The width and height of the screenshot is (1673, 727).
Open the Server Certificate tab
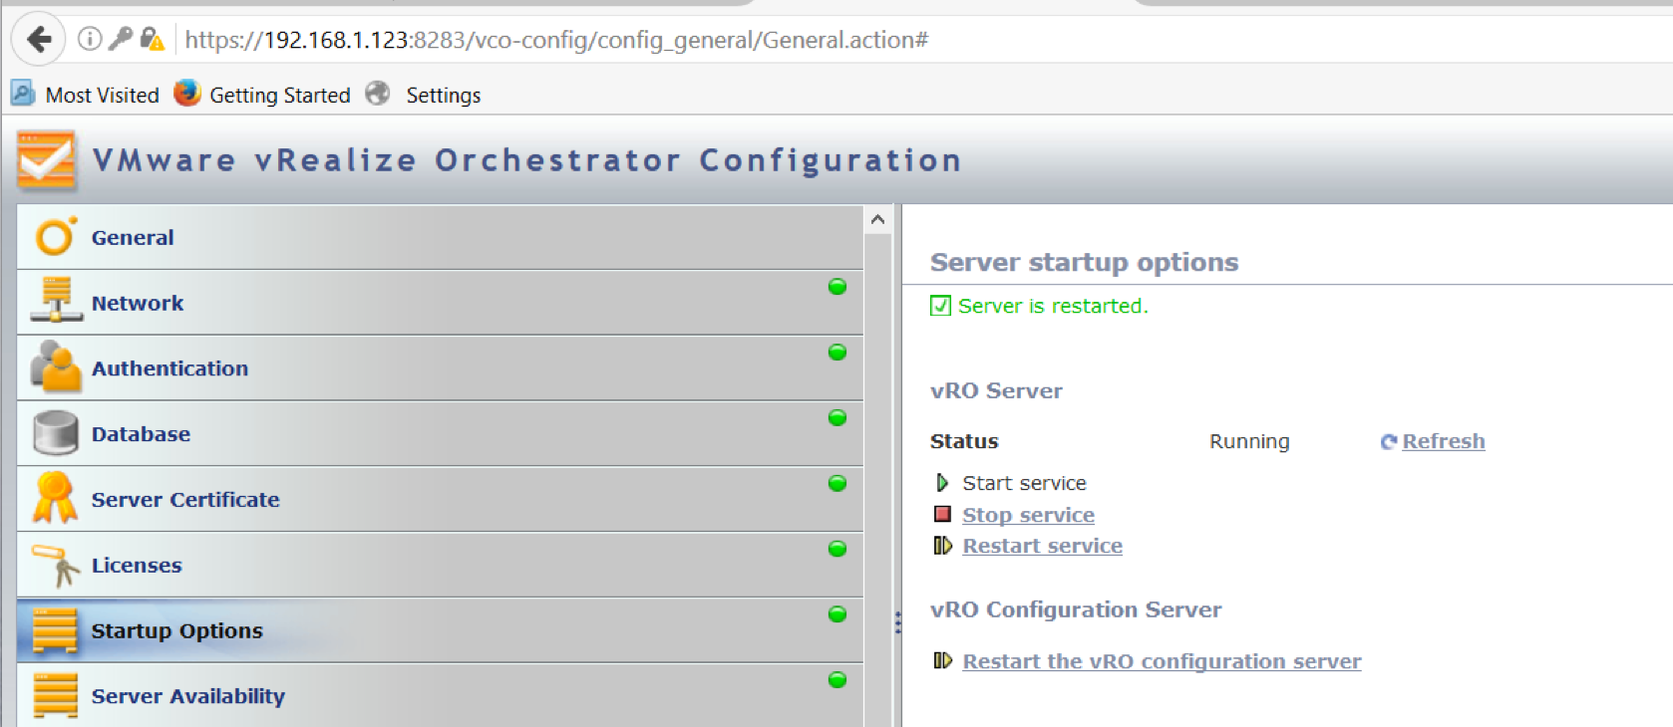pos(440,500)
